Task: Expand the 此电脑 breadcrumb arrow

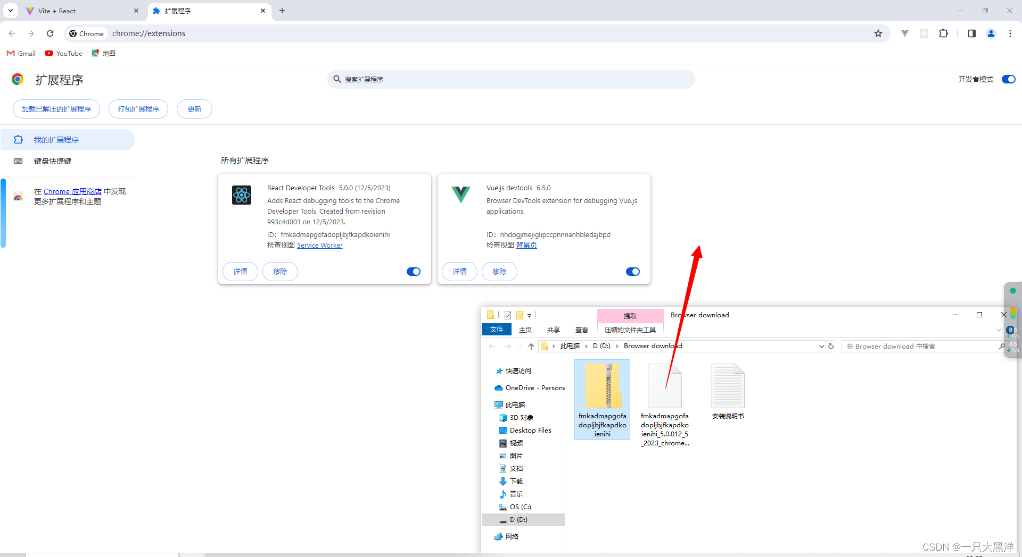Action: click(x=587, y=346)
